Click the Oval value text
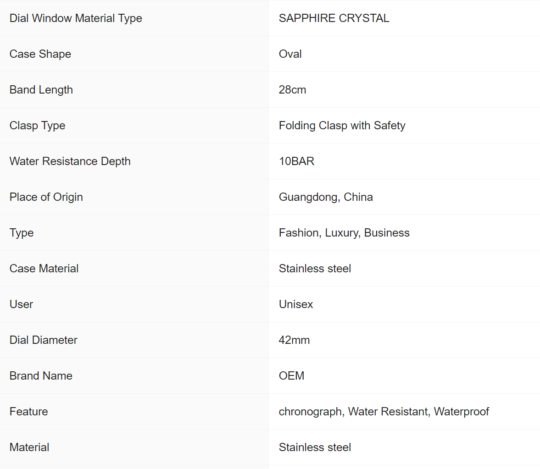This screenshot has width=540, height=469. coord(290,54)
